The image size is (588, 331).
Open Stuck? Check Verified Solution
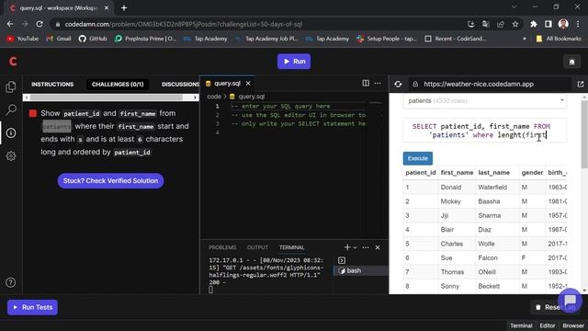tap(110, 181)
